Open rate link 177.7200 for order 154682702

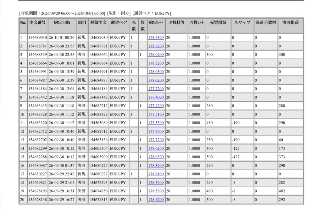pos(156,140)
